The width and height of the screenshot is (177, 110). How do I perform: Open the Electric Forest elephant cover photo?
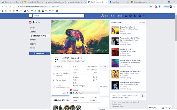[80, 37]
